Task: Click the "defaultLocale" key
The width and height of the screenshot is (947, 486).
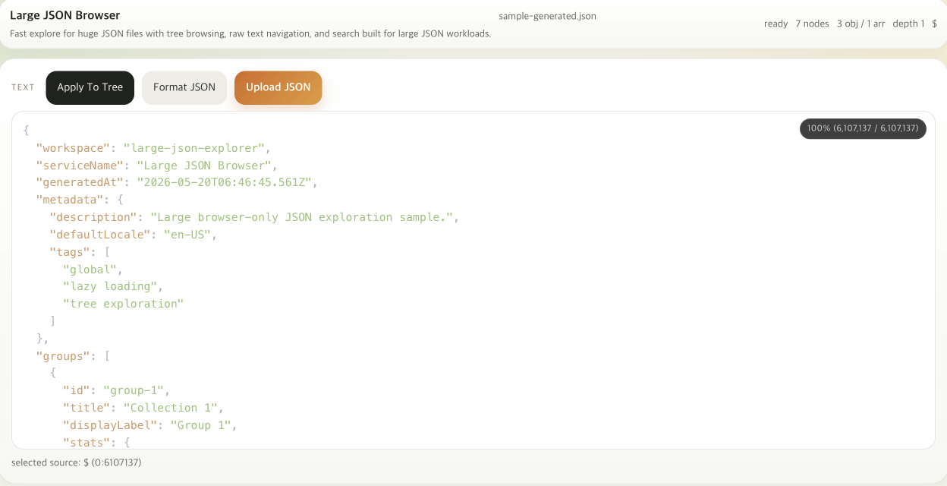Action: [x=100, y=235]
